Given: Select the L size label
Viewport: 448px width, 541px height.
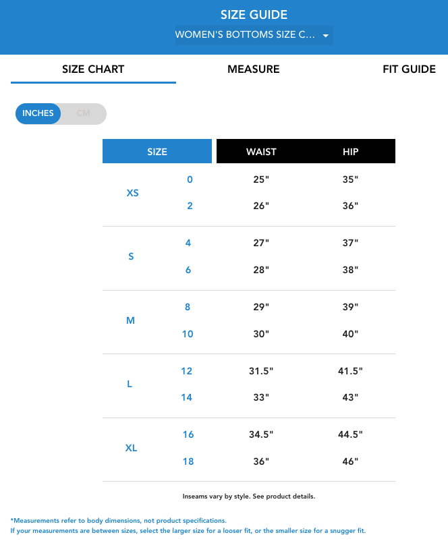Looking at the screenshot, I should point(130,384).
